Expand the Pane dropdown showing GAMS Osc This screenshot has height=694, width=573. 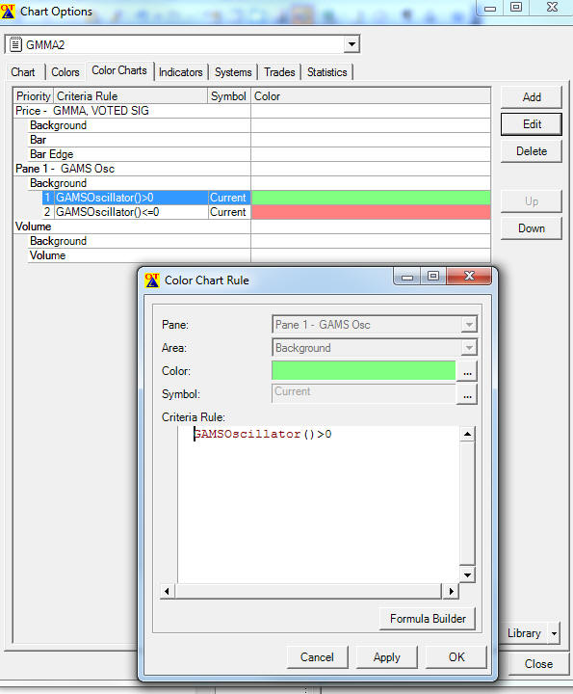pos(469,325)
